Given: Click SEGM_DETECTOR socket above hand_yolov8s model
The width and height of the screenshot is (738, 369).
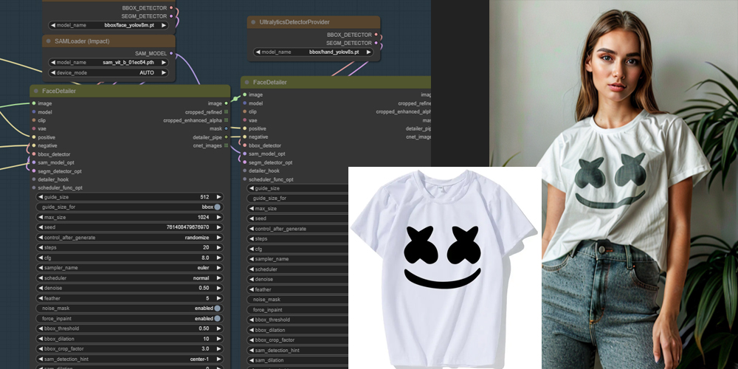Looking at the screenshot, I should click(x=376, y=43).
